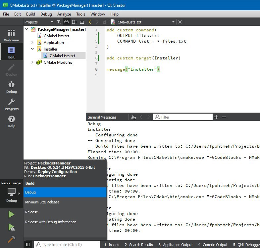Go to previous message item
Image resolution: width=260 pixels, height=248 pixels.
(141, 117)
